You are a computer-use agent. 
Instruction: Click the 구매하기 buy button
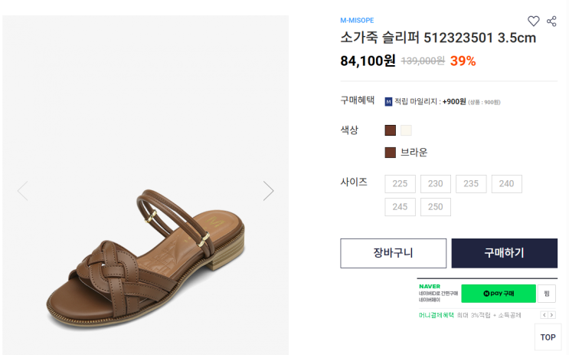click(x=504, y=253)
